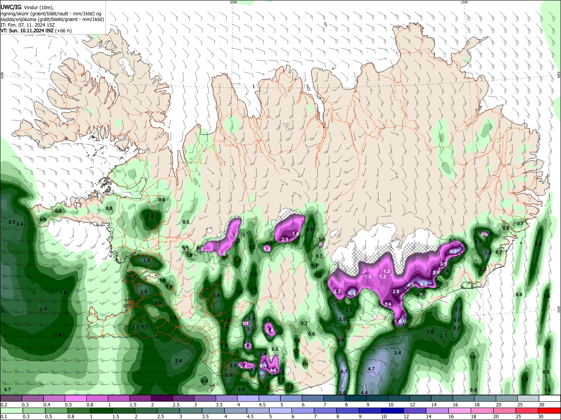Click the 5.0 precipitation value on the map
This screenshot has width=561, height=420.
(342, 393)
